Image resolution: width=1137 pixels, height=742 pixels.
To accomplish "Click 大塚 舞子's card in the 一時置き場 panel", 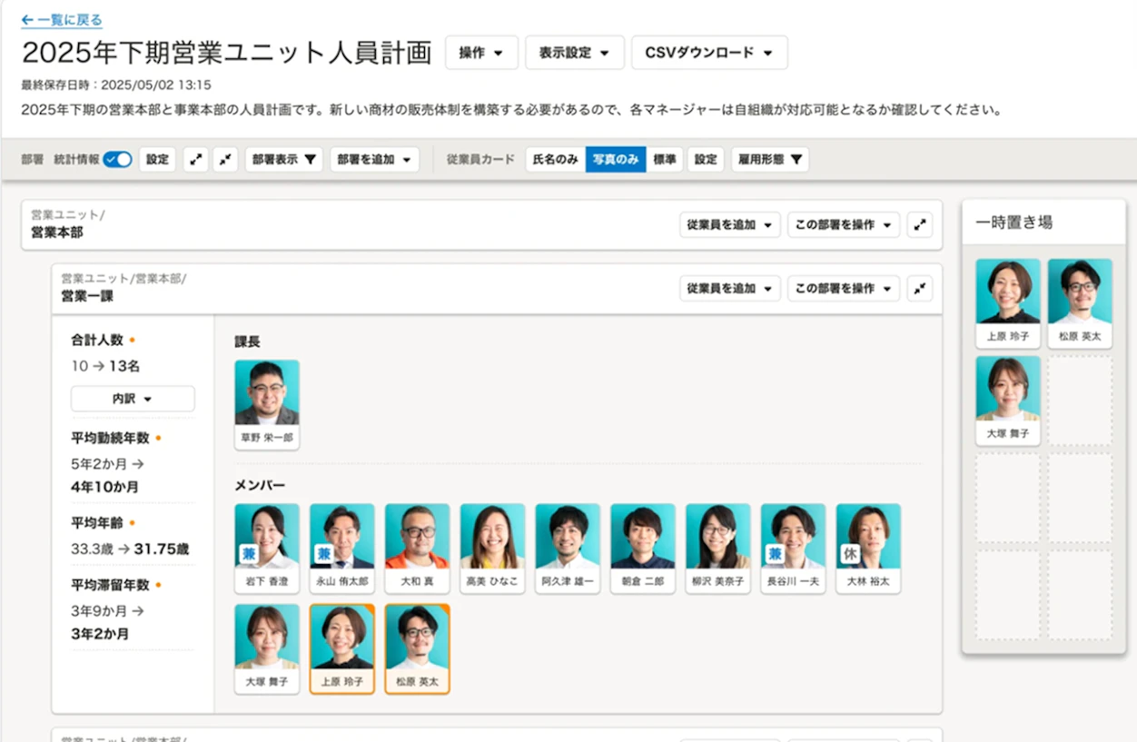I will (1007, 398).
